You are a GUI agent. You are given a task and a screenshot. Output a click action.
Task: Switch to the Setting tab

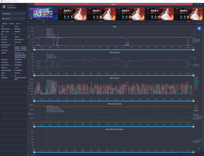11,24
